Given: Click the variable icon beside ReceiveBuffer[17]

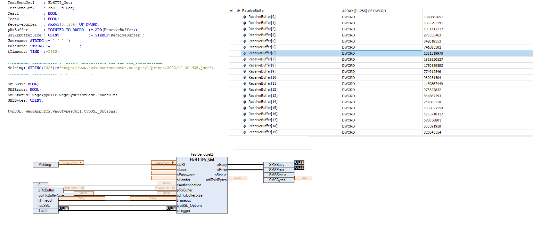Looking at the screenshot, I should coord(245,120).
